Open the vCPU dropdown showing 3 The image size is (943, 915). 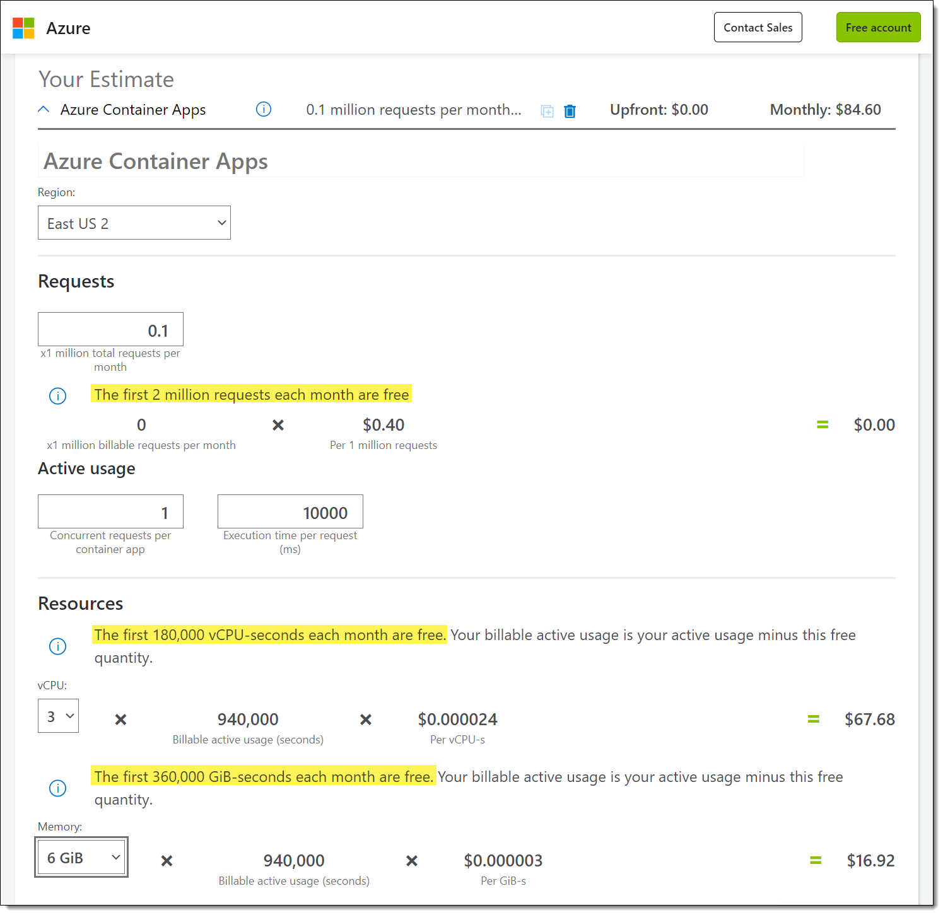click(x=58, y=716)
